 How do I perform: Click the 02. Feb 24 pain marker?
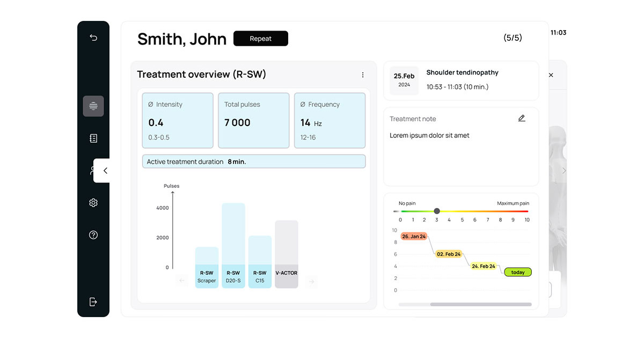click(449, 254)
